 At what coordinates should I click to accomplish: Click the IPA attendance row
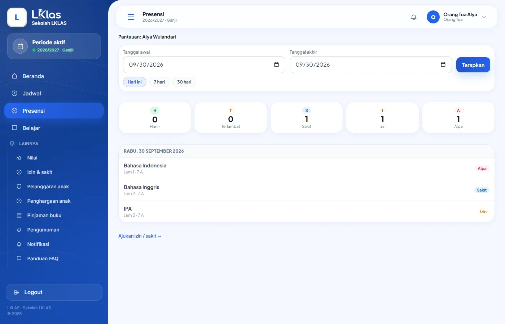(307, 212)
